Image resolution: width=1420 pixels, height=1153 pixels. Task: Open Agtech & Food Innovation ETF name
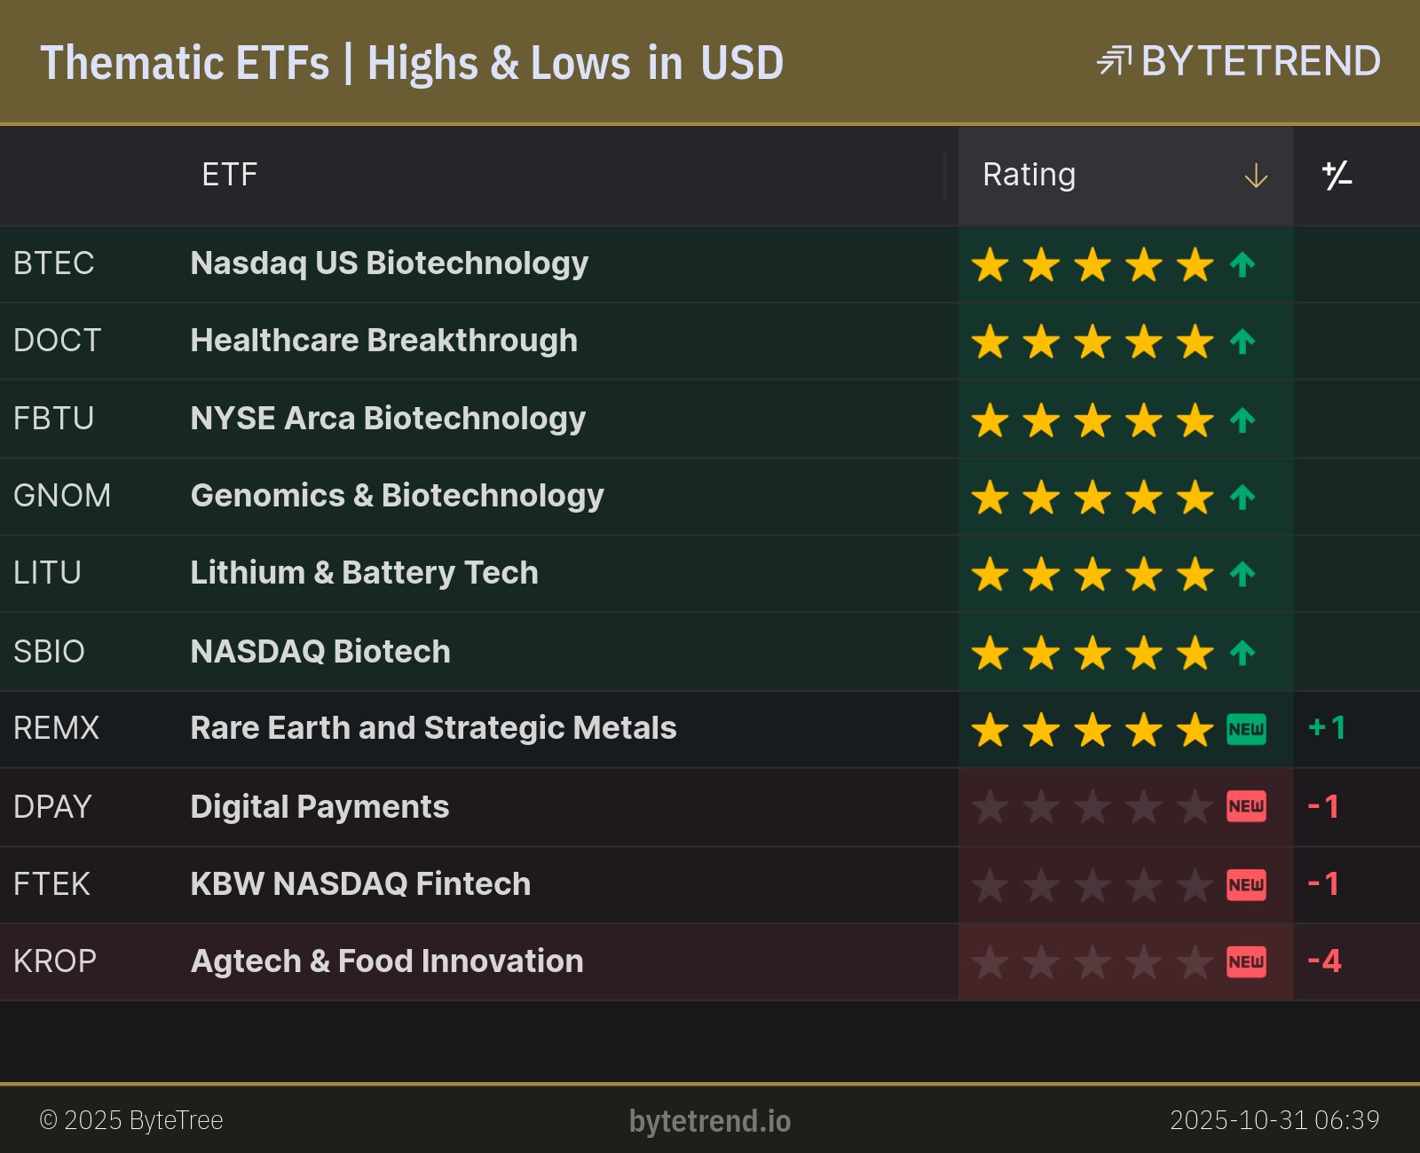point(388,961)
